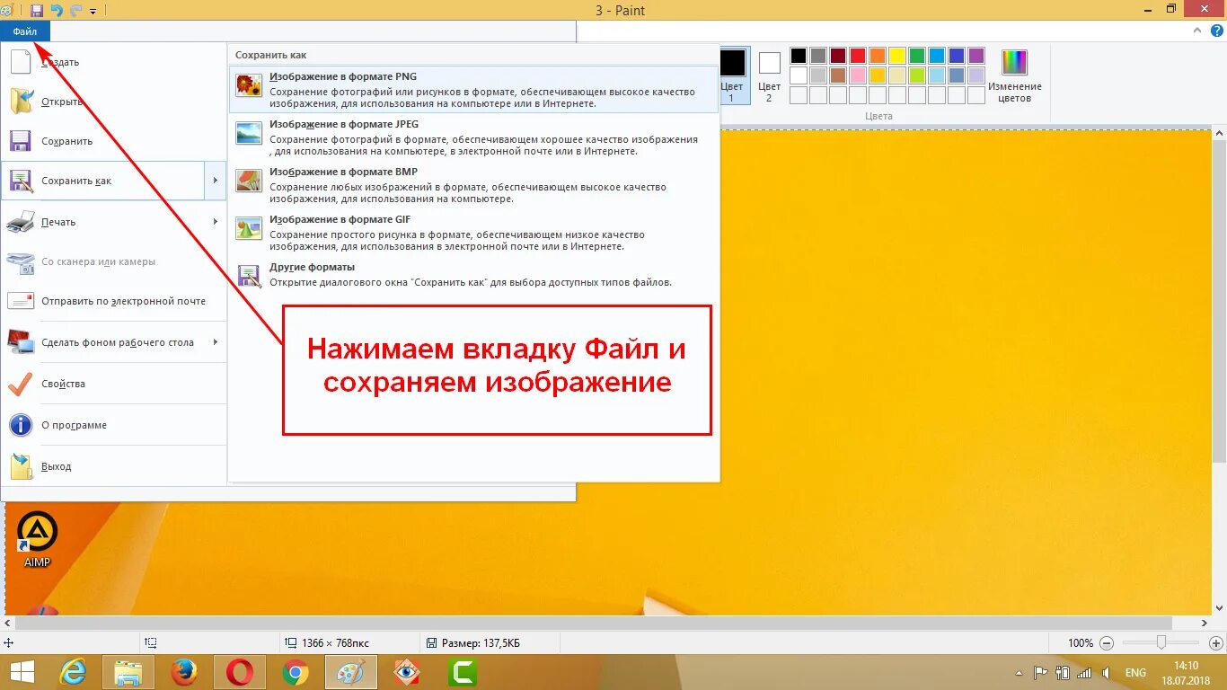Open the Изменение цветов color editor
The image size is (1227, 690).
1014,75
